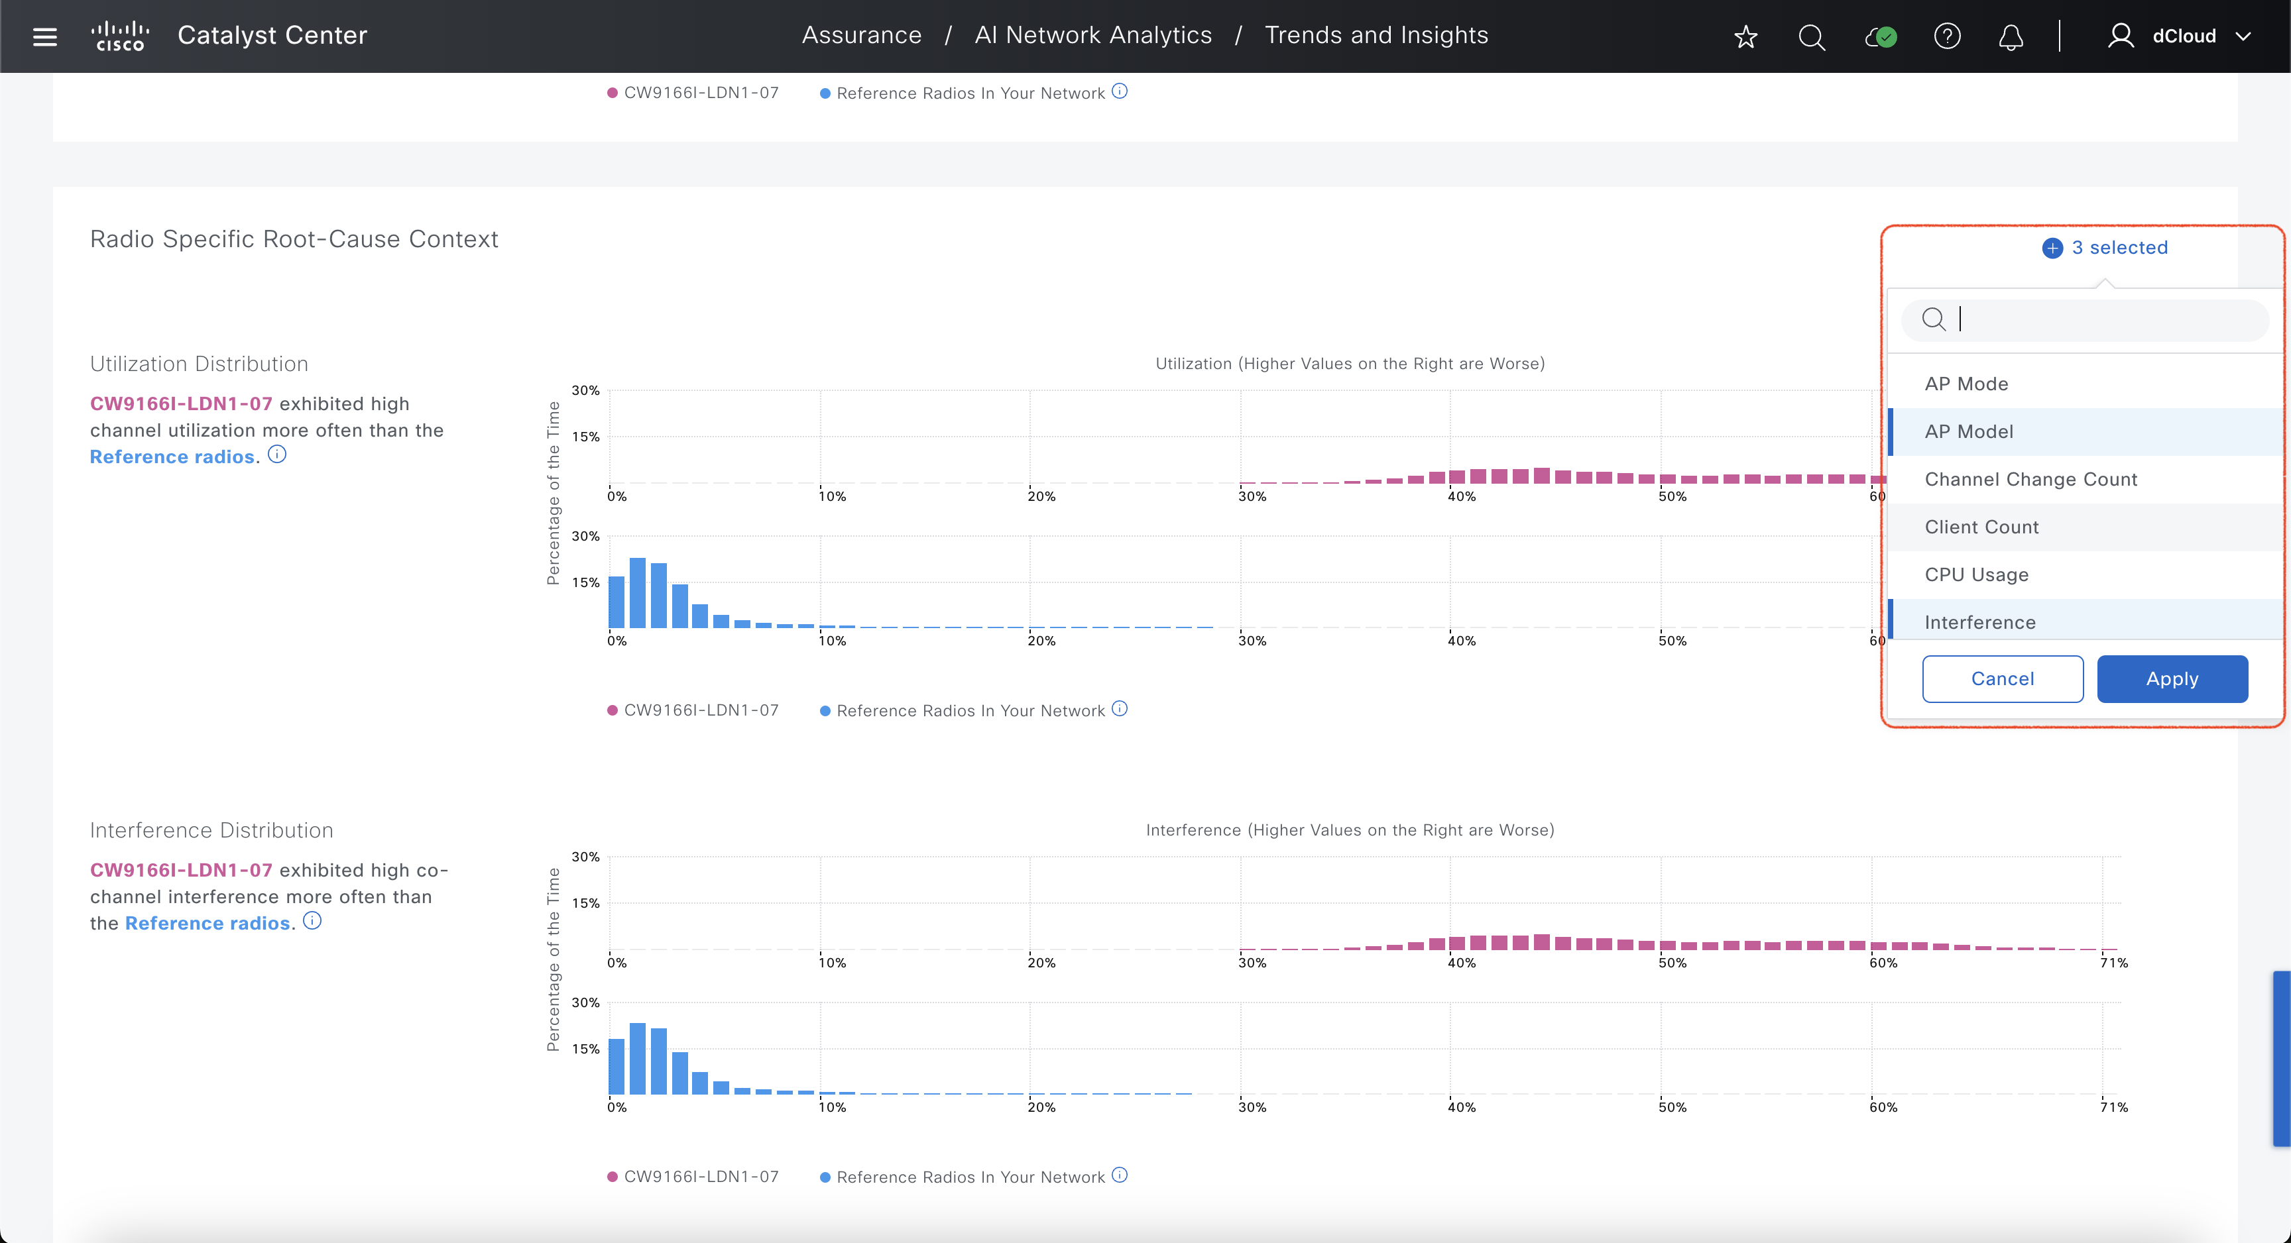
Task: Click the plus icon beside 3 selected
Action: point(2052,248)
